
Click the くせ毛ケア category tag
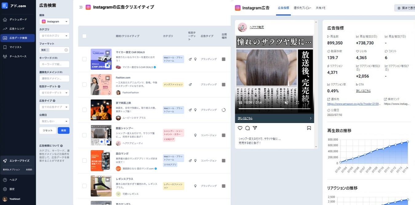170,140
